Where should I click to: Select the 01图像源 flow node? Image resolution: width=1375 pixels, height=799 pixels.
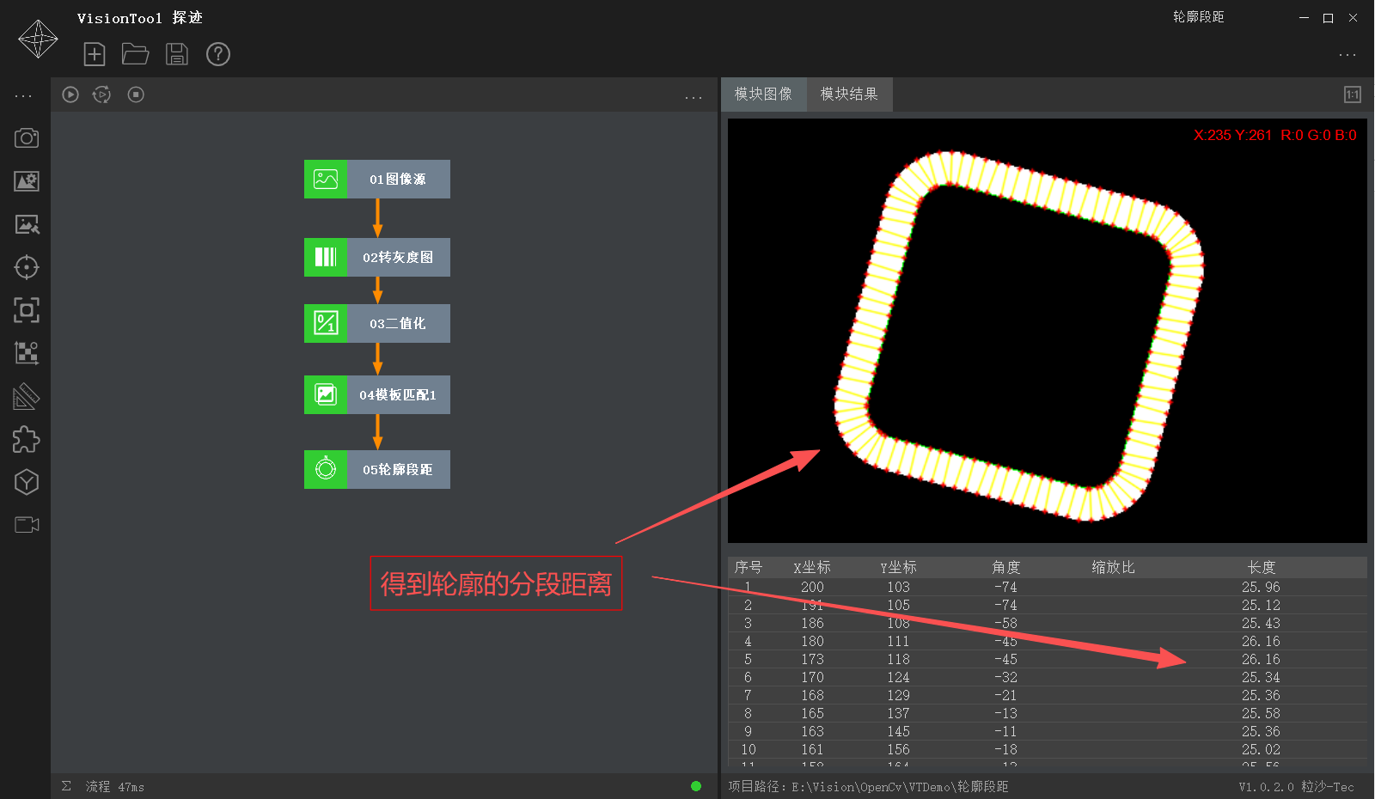point(377,180)
